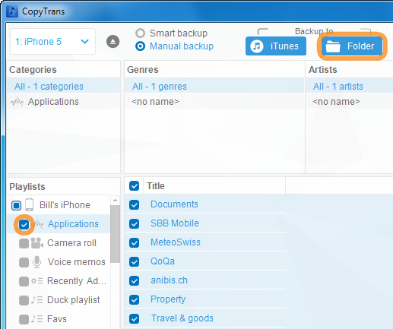
Task: Back up to Folder button
Action: tap(352, 46)
